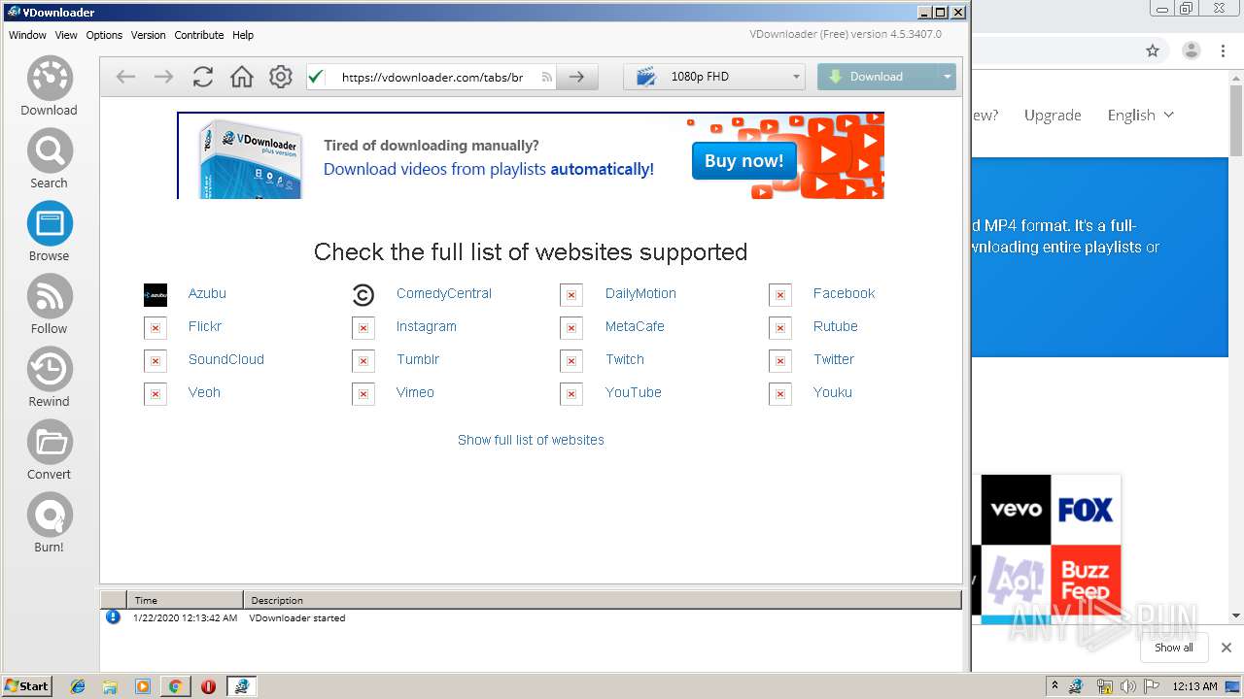
Task: Click the Time column header in log
Action: (x=185, y=600)
